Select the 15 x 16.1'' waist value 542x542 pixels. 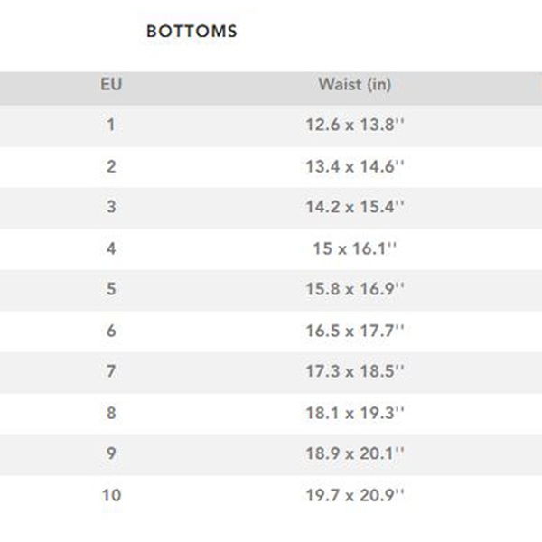(354, 248)
